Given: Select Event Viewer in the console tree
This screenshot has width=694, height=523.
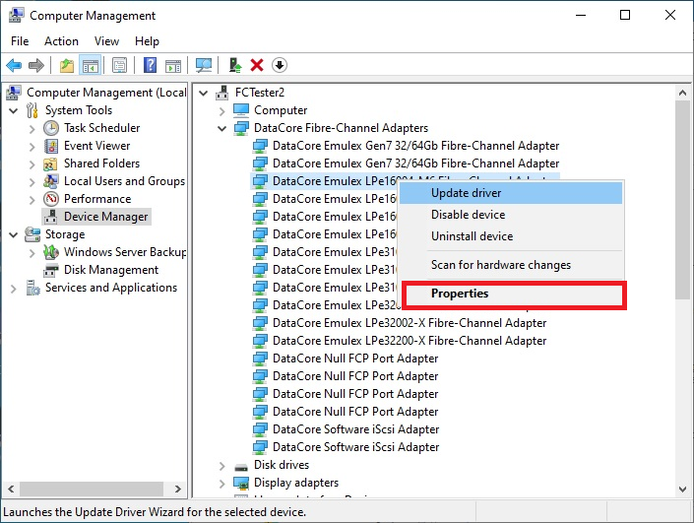Looking at the screenshot, I should coord(96,146).
